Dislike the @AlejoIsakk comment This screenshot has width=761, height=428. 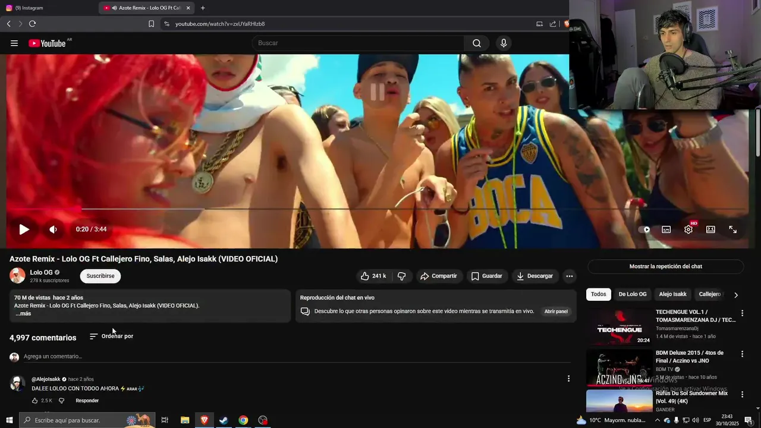tap(61, 401)
